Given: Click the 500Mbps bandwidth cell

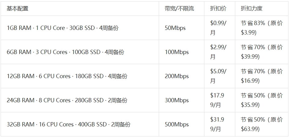Looking at the screenshot, I should coord(177,125).
